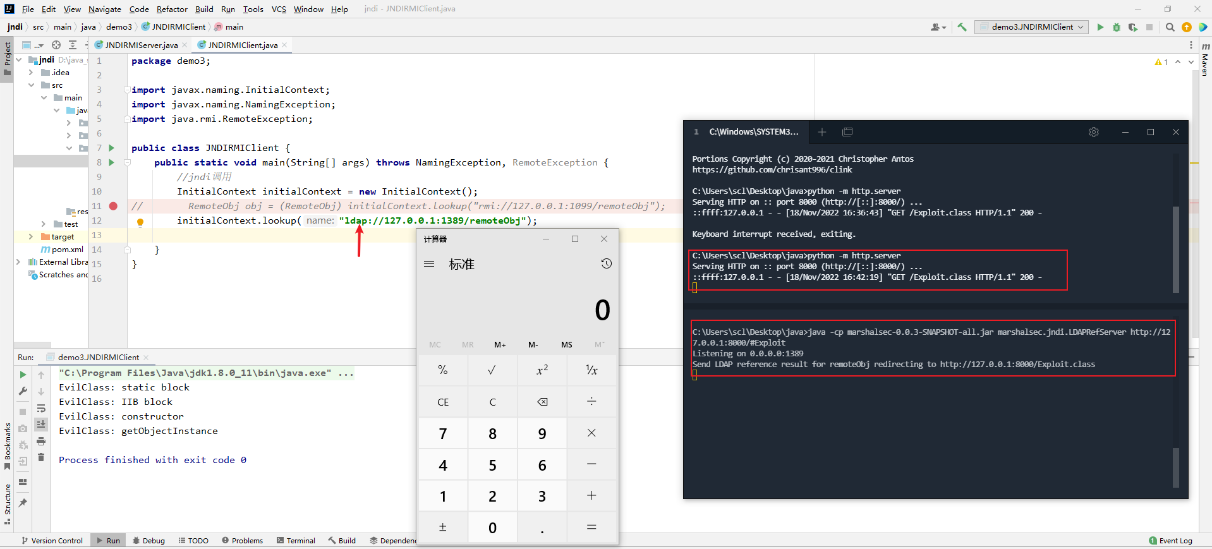Open Event Log in status bar
Screen dimensions: 1212x549
1170,541
